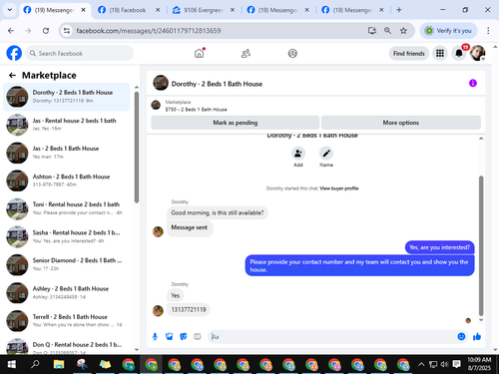Open the Facebook menu grid icon
The image size is (499, 374).
click(440, 53)
